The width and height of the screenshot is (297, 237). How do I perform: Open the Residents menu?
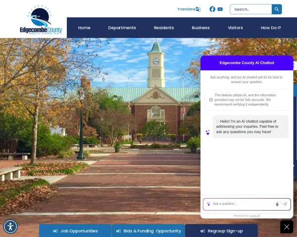[x=164, y=28]
